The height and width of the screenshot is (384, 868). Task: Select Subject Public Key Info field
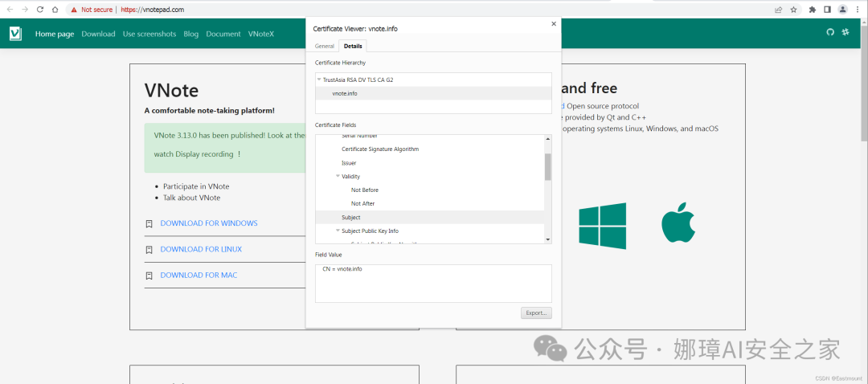[429, 231]
